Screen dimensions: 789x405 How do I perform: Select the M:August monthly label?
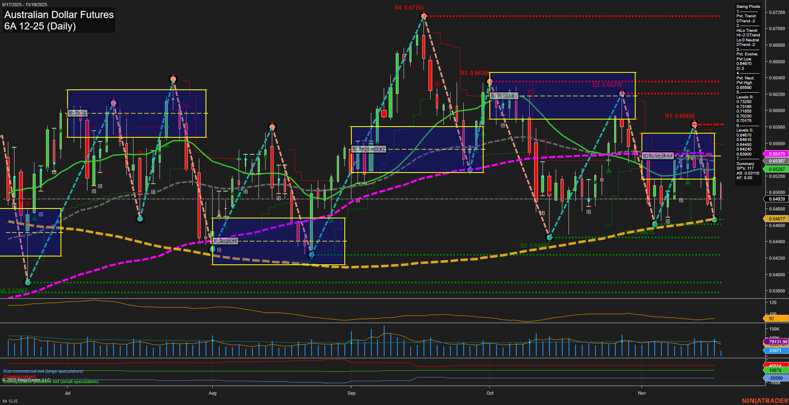click(225, 241)
